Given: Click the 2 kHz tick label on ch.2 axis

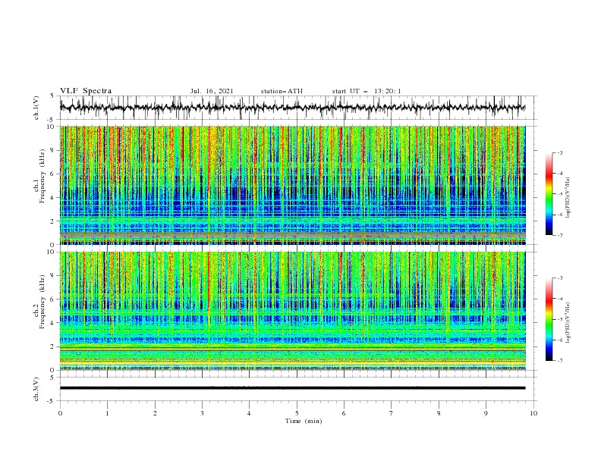Looking at the screenshot, I should click(54, 346).
